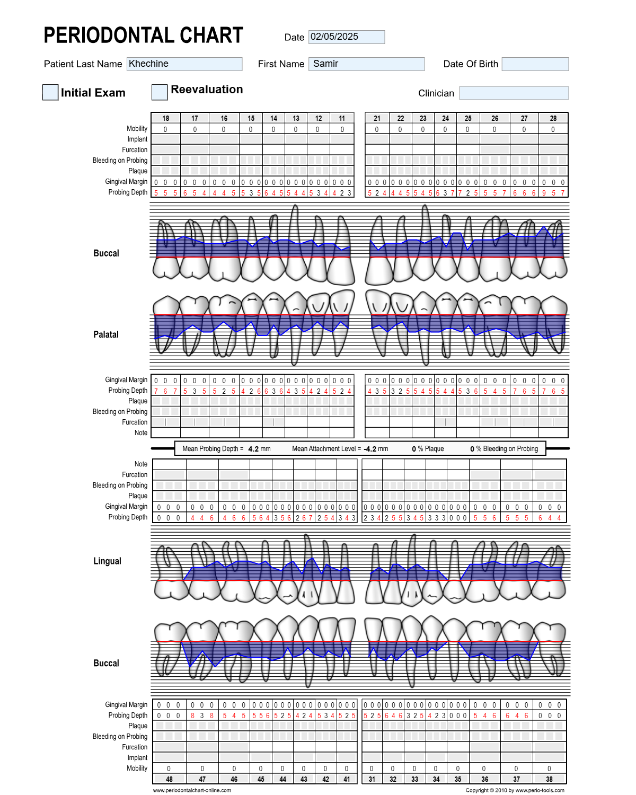The height and width of the screenshot is (795, 636).
Task: Open the www.periodontalchart-online.com link
Action: (x=192, y=790)
